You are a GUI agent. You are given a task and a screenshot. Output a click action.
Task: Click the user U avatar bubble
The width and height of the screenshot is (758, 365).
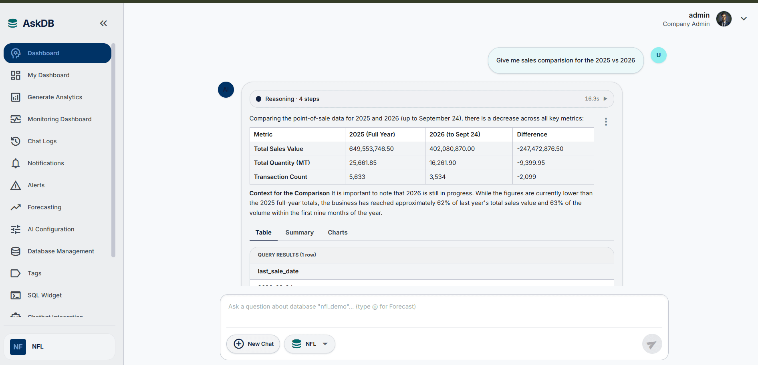658,55
